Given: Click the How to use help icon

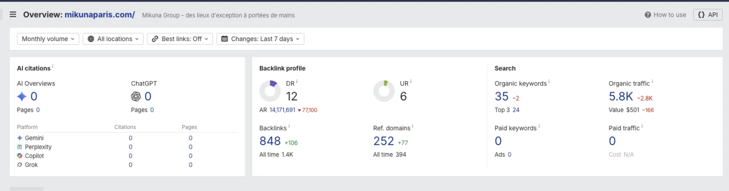Looking at the screenshot, I should click(x=648, y=15).
